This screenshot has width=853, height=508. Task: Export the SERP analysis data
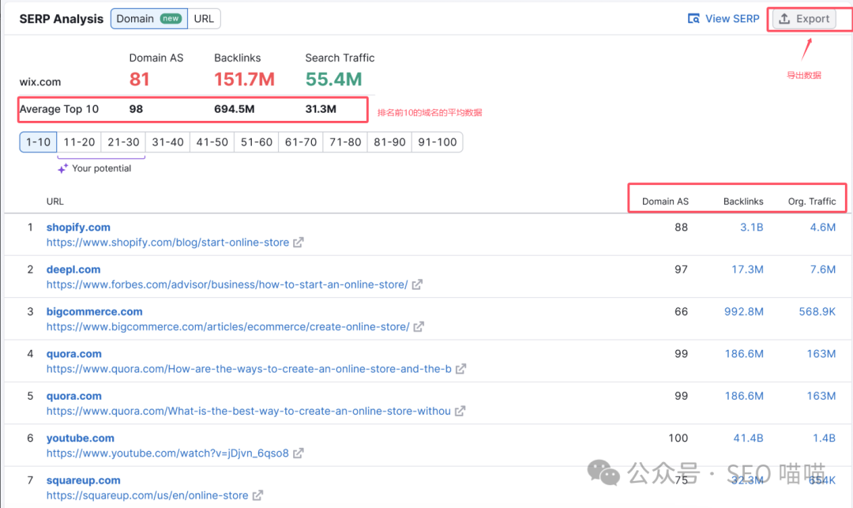tap(807, 18)
